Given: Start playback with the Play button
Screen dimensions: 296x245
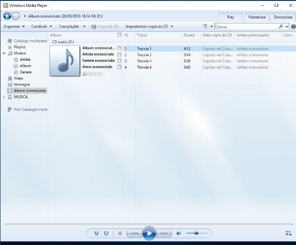Looking at the screenshot, I should coord(149,233).
